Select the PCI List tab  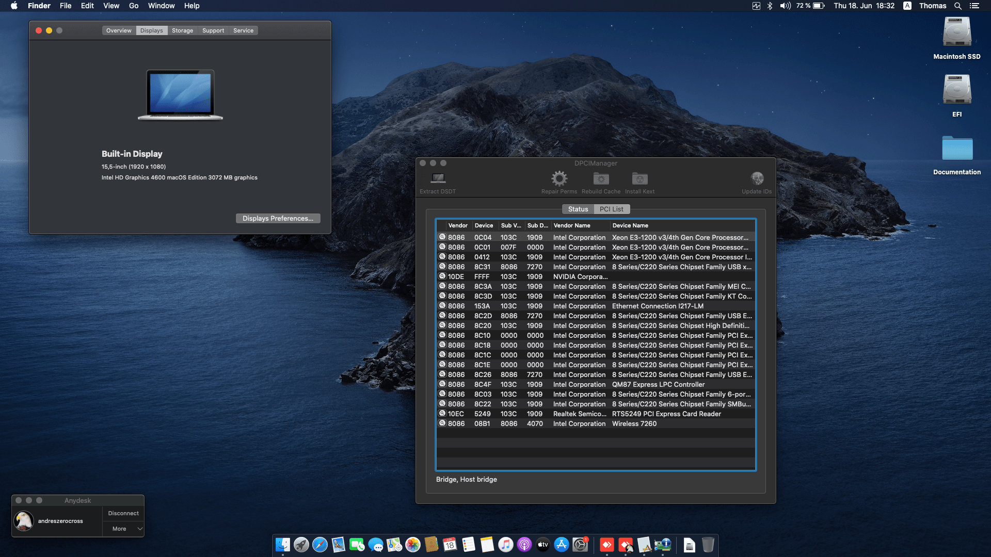(x=612, y=209)
